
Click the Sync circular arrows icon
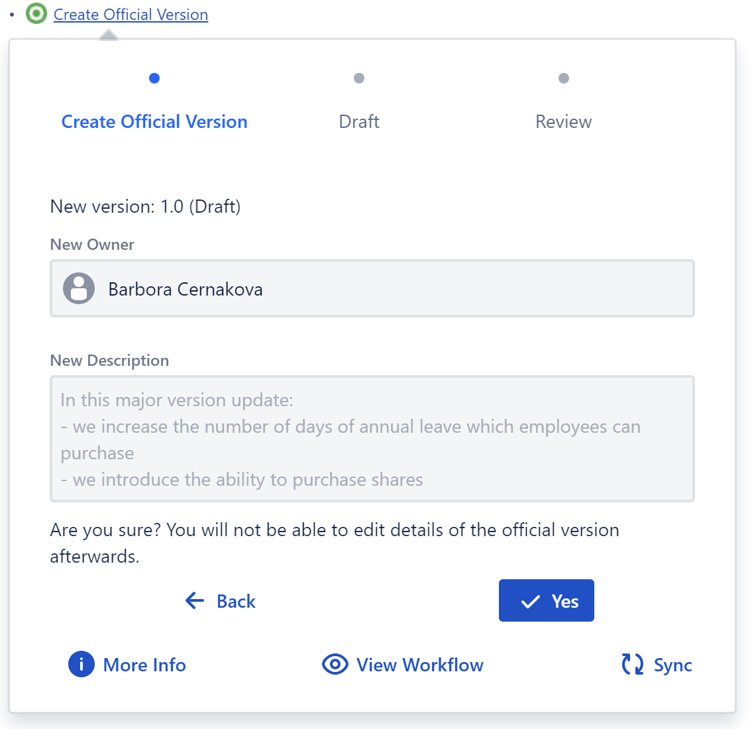pos(633,664)
